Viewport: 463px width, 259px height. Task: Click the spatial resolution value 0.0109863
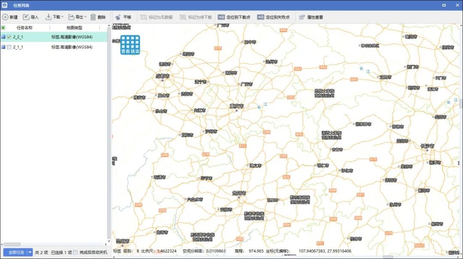click(x=216, y=251)
